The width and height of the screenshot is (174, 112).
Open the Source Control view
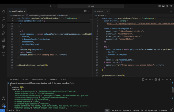pos(3,26)
